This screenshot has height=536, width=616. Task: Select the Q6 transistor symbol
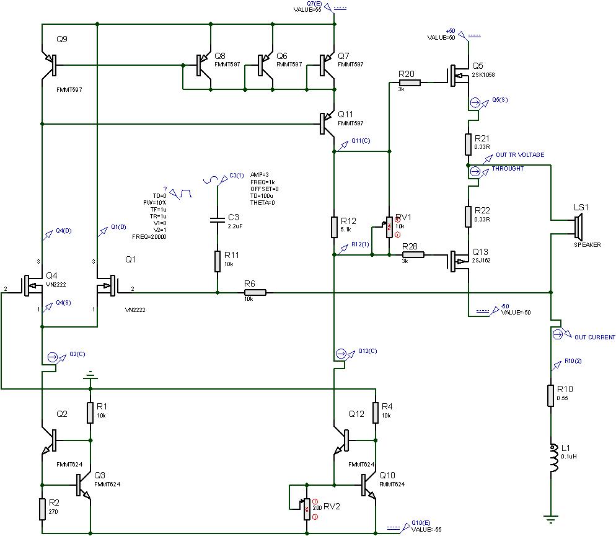click(x=265, y=65)
